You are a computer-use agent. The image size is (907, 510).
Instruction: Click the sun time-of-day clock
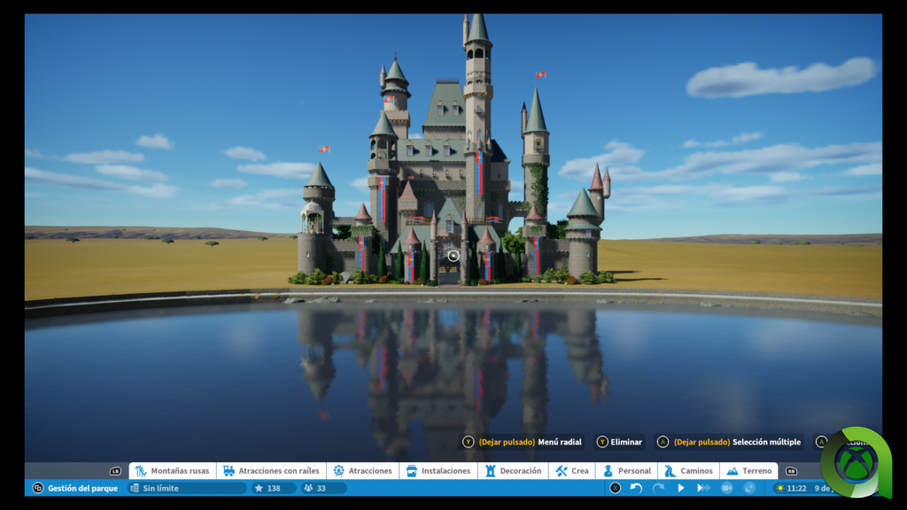[791, 488]
